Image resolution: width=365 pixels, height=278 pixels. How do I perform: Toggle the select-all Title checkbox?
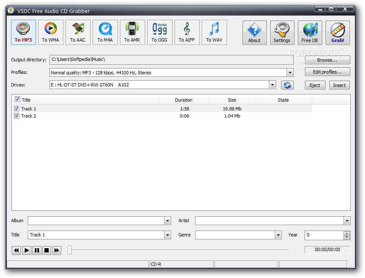click(17, 99)
